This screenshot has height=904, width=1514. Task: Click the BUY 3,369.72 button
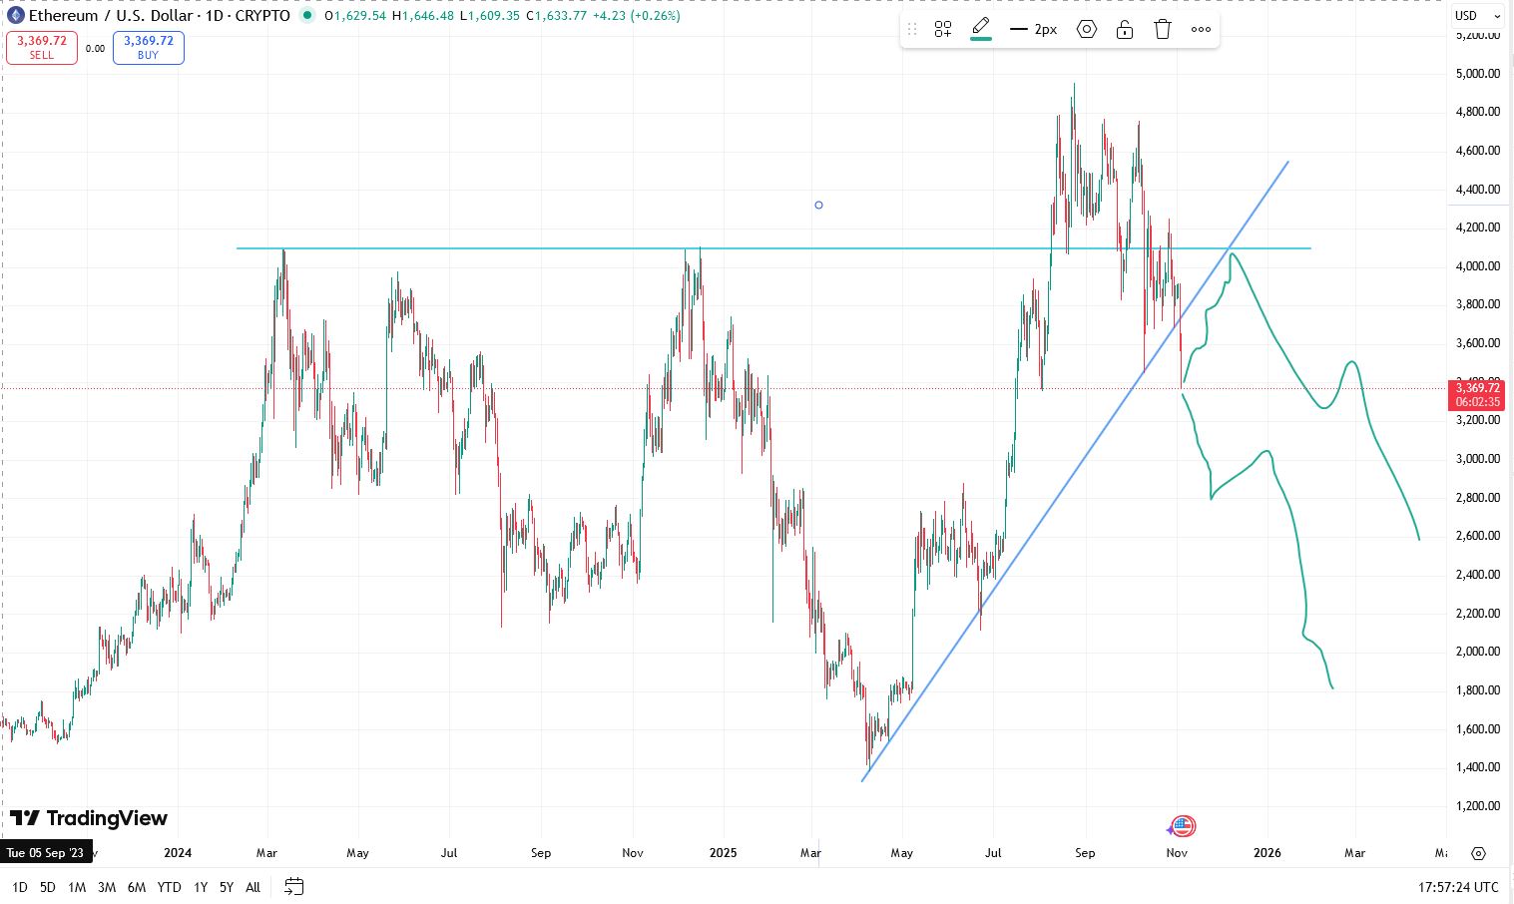[148, 47]
